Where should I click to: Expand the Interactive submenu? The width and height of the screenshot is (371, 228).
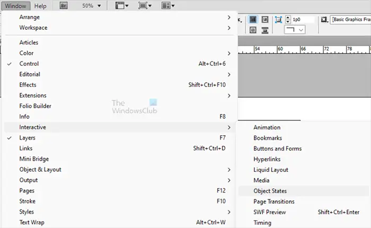point(120,127)
